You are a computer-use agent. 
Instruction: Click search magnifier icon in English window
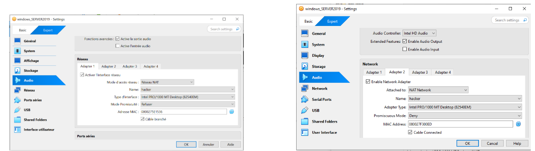click(x=525, y=20)
